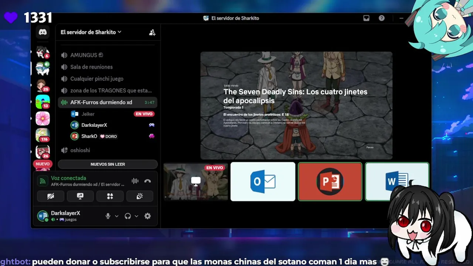Click AFK-Furros durmiendo xd / El servidor link
Image resolution: width=473 pixels, height=266 pixels.
pos(88,184)
